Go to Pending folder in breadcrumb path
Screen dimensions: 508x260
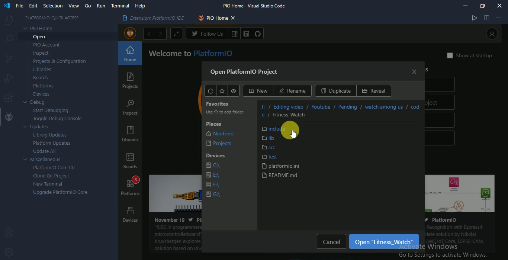(348, 107)
